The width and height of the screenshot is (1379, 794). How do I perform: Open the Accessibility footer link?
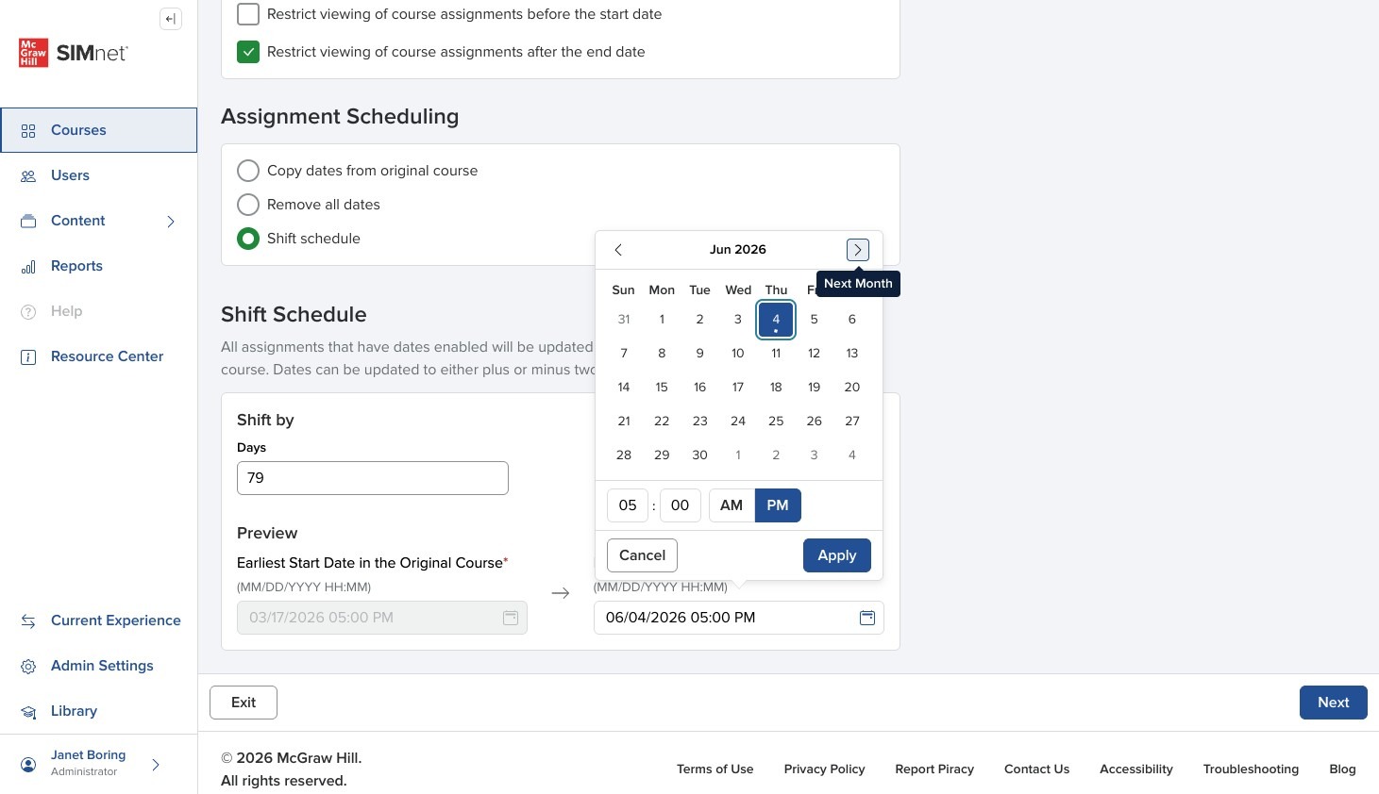(x=1136, y=769)
